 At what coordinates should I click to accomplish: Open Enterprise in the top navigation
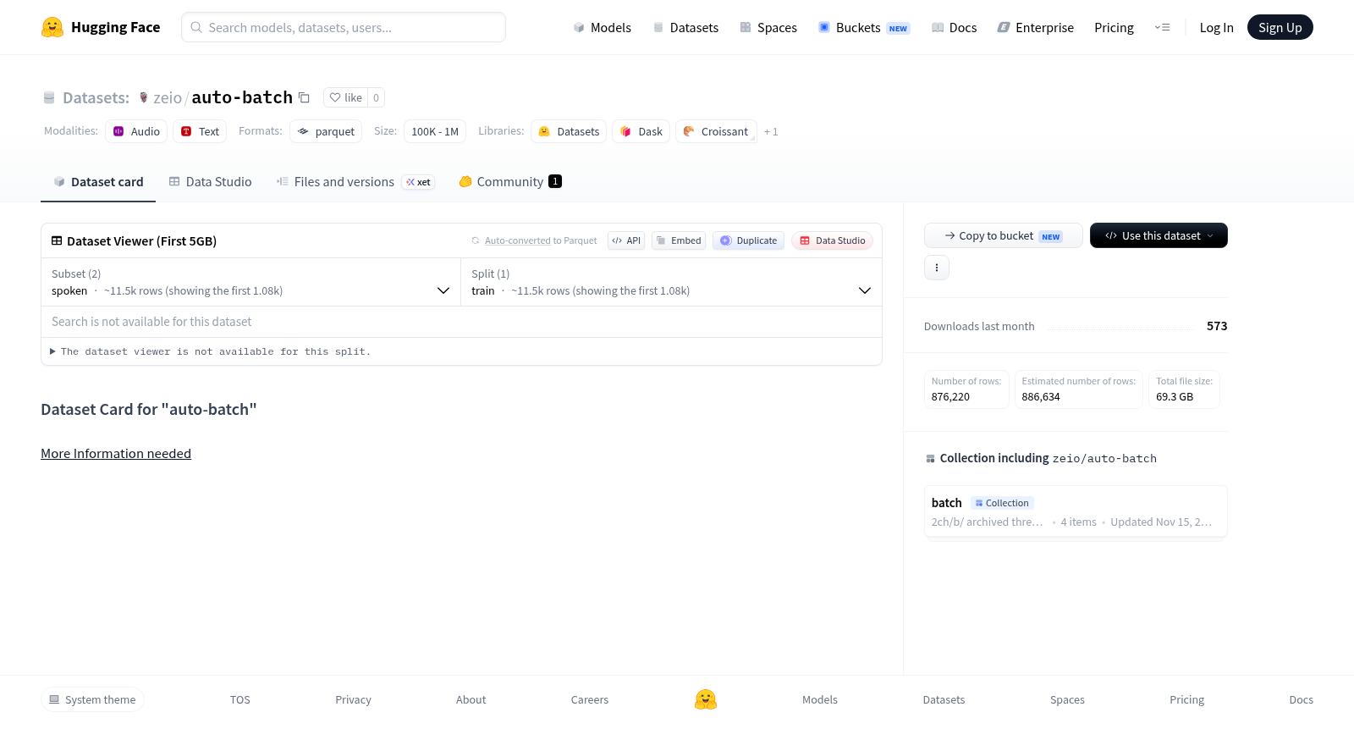pos(1036,27)
